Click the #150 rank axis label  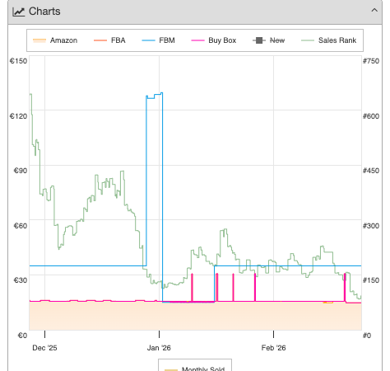click(371, 280)
